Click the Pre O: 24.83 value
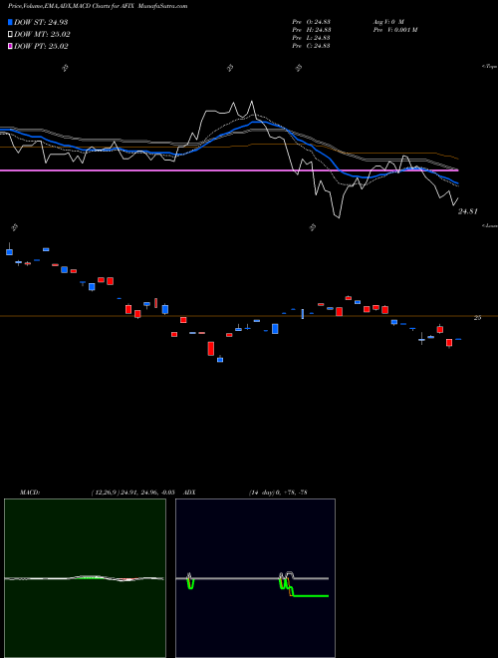The image size is (498, 658). point(312,22)
